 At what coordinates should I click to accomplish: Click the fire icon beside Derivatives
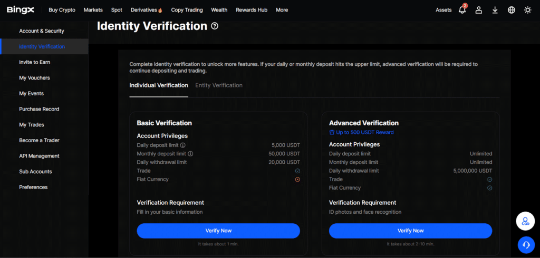160,11
